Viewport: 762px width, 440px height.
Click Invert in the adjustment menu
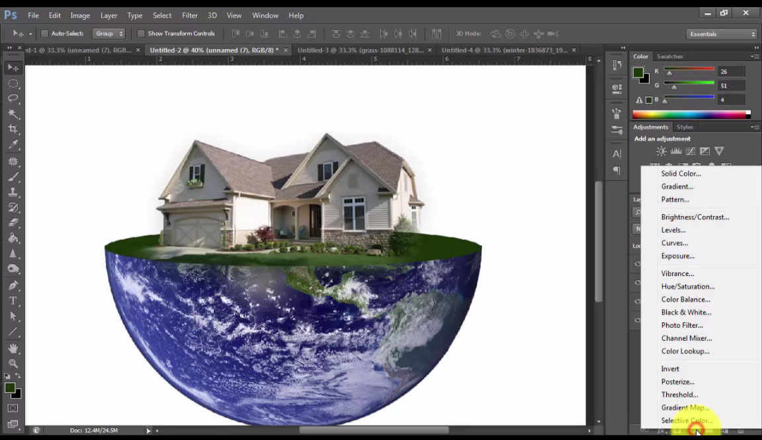669,368
